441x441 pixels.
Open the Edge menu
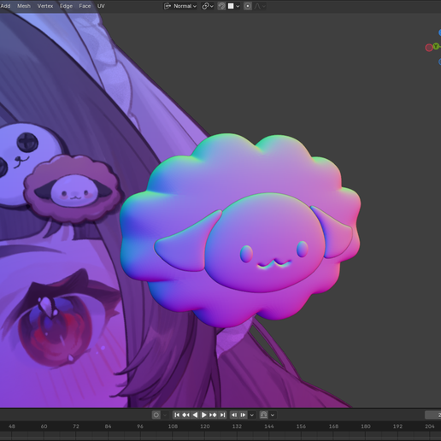(66, 6)
